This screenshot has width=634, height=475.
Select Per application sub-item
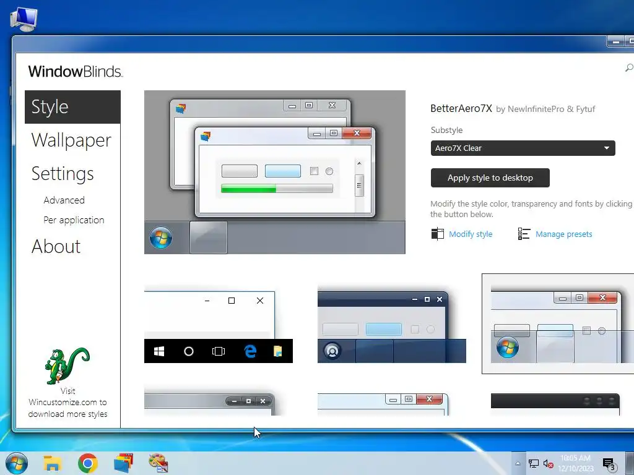click(74, 220)
